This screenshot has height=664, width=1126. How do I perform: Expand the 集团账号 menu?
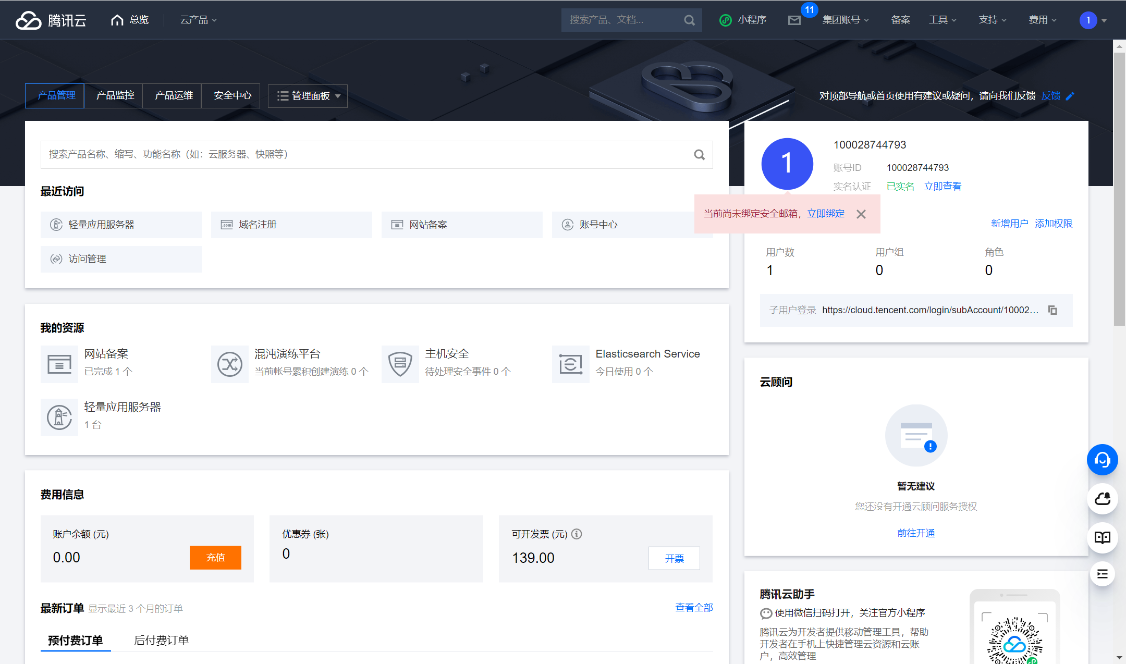point(845,20)
